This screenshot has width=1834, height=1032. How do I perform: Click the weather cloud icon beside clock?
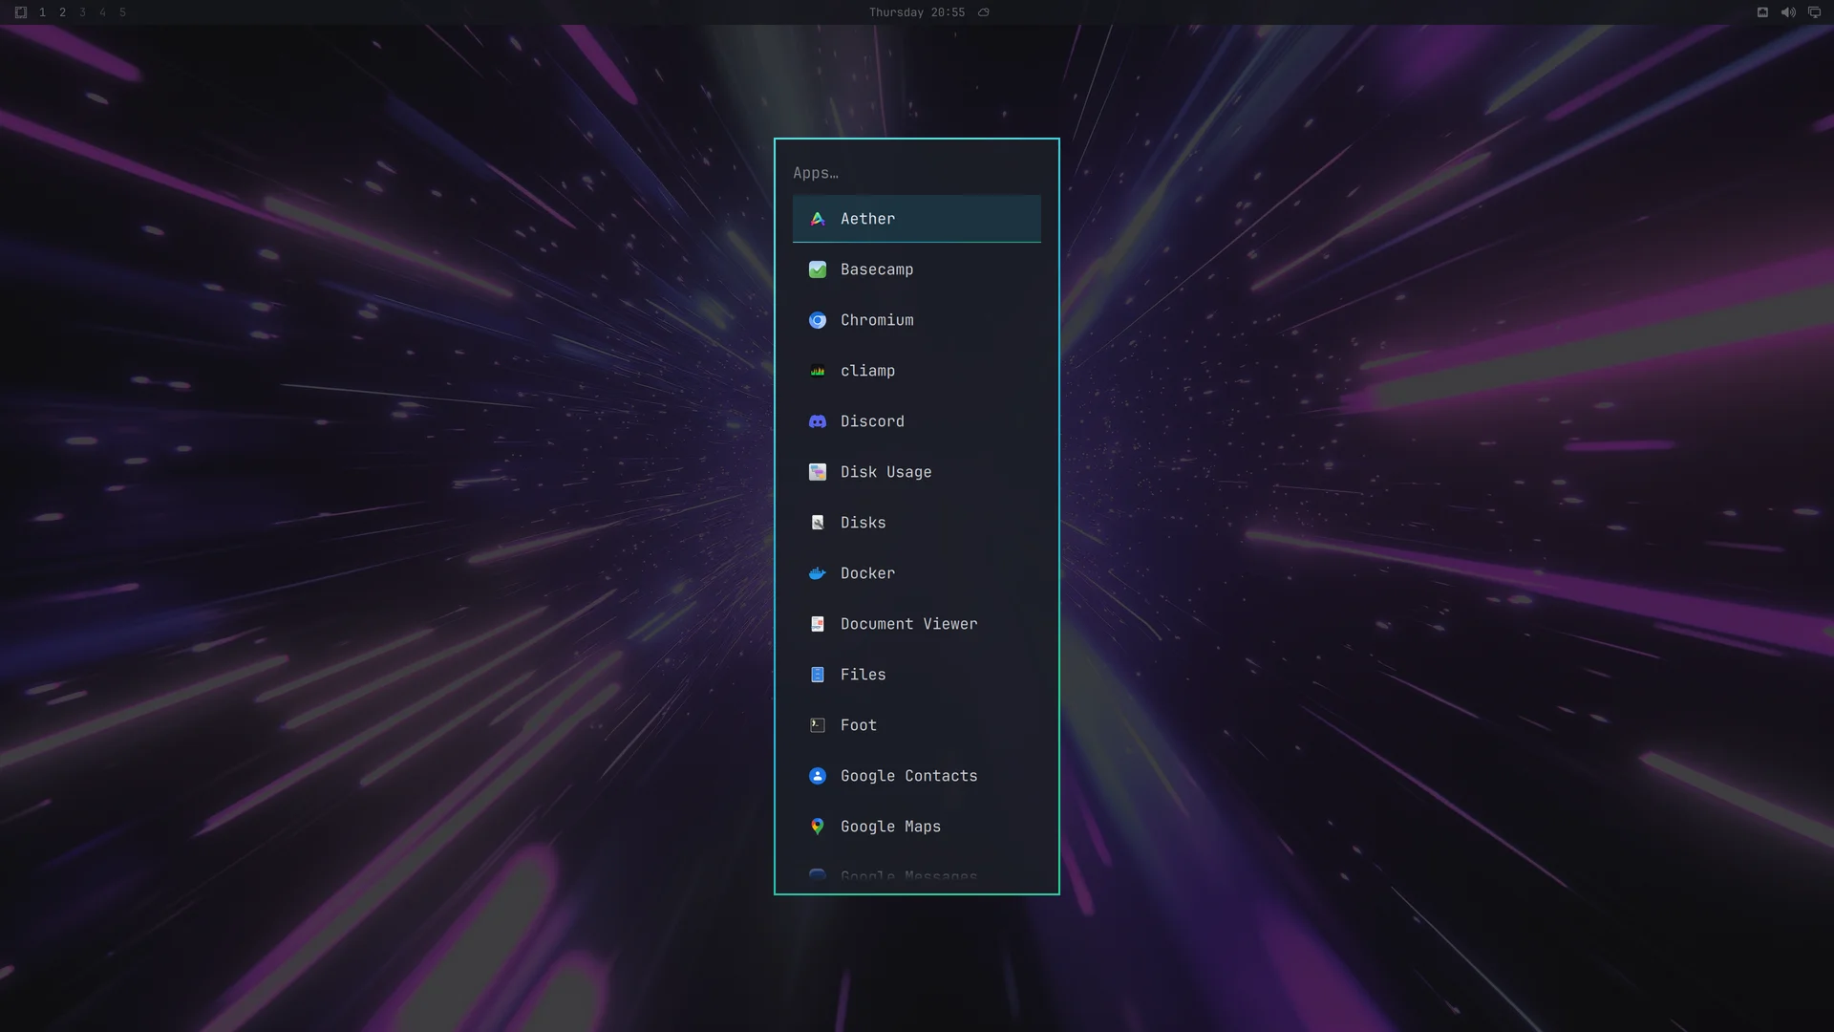point(984,12)
